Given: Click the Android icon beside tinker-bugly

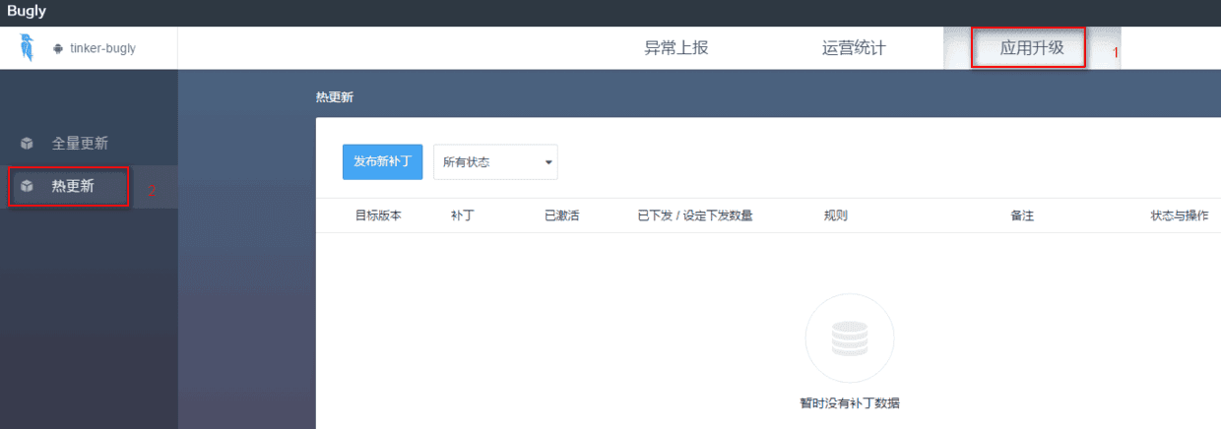Looking at the screenshot, I should click(x=59, y=48).
